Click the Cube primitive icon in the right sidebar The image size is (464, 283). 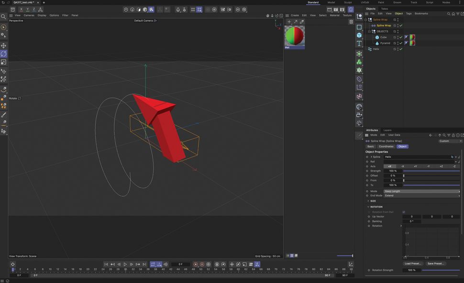tap(359, 35)
